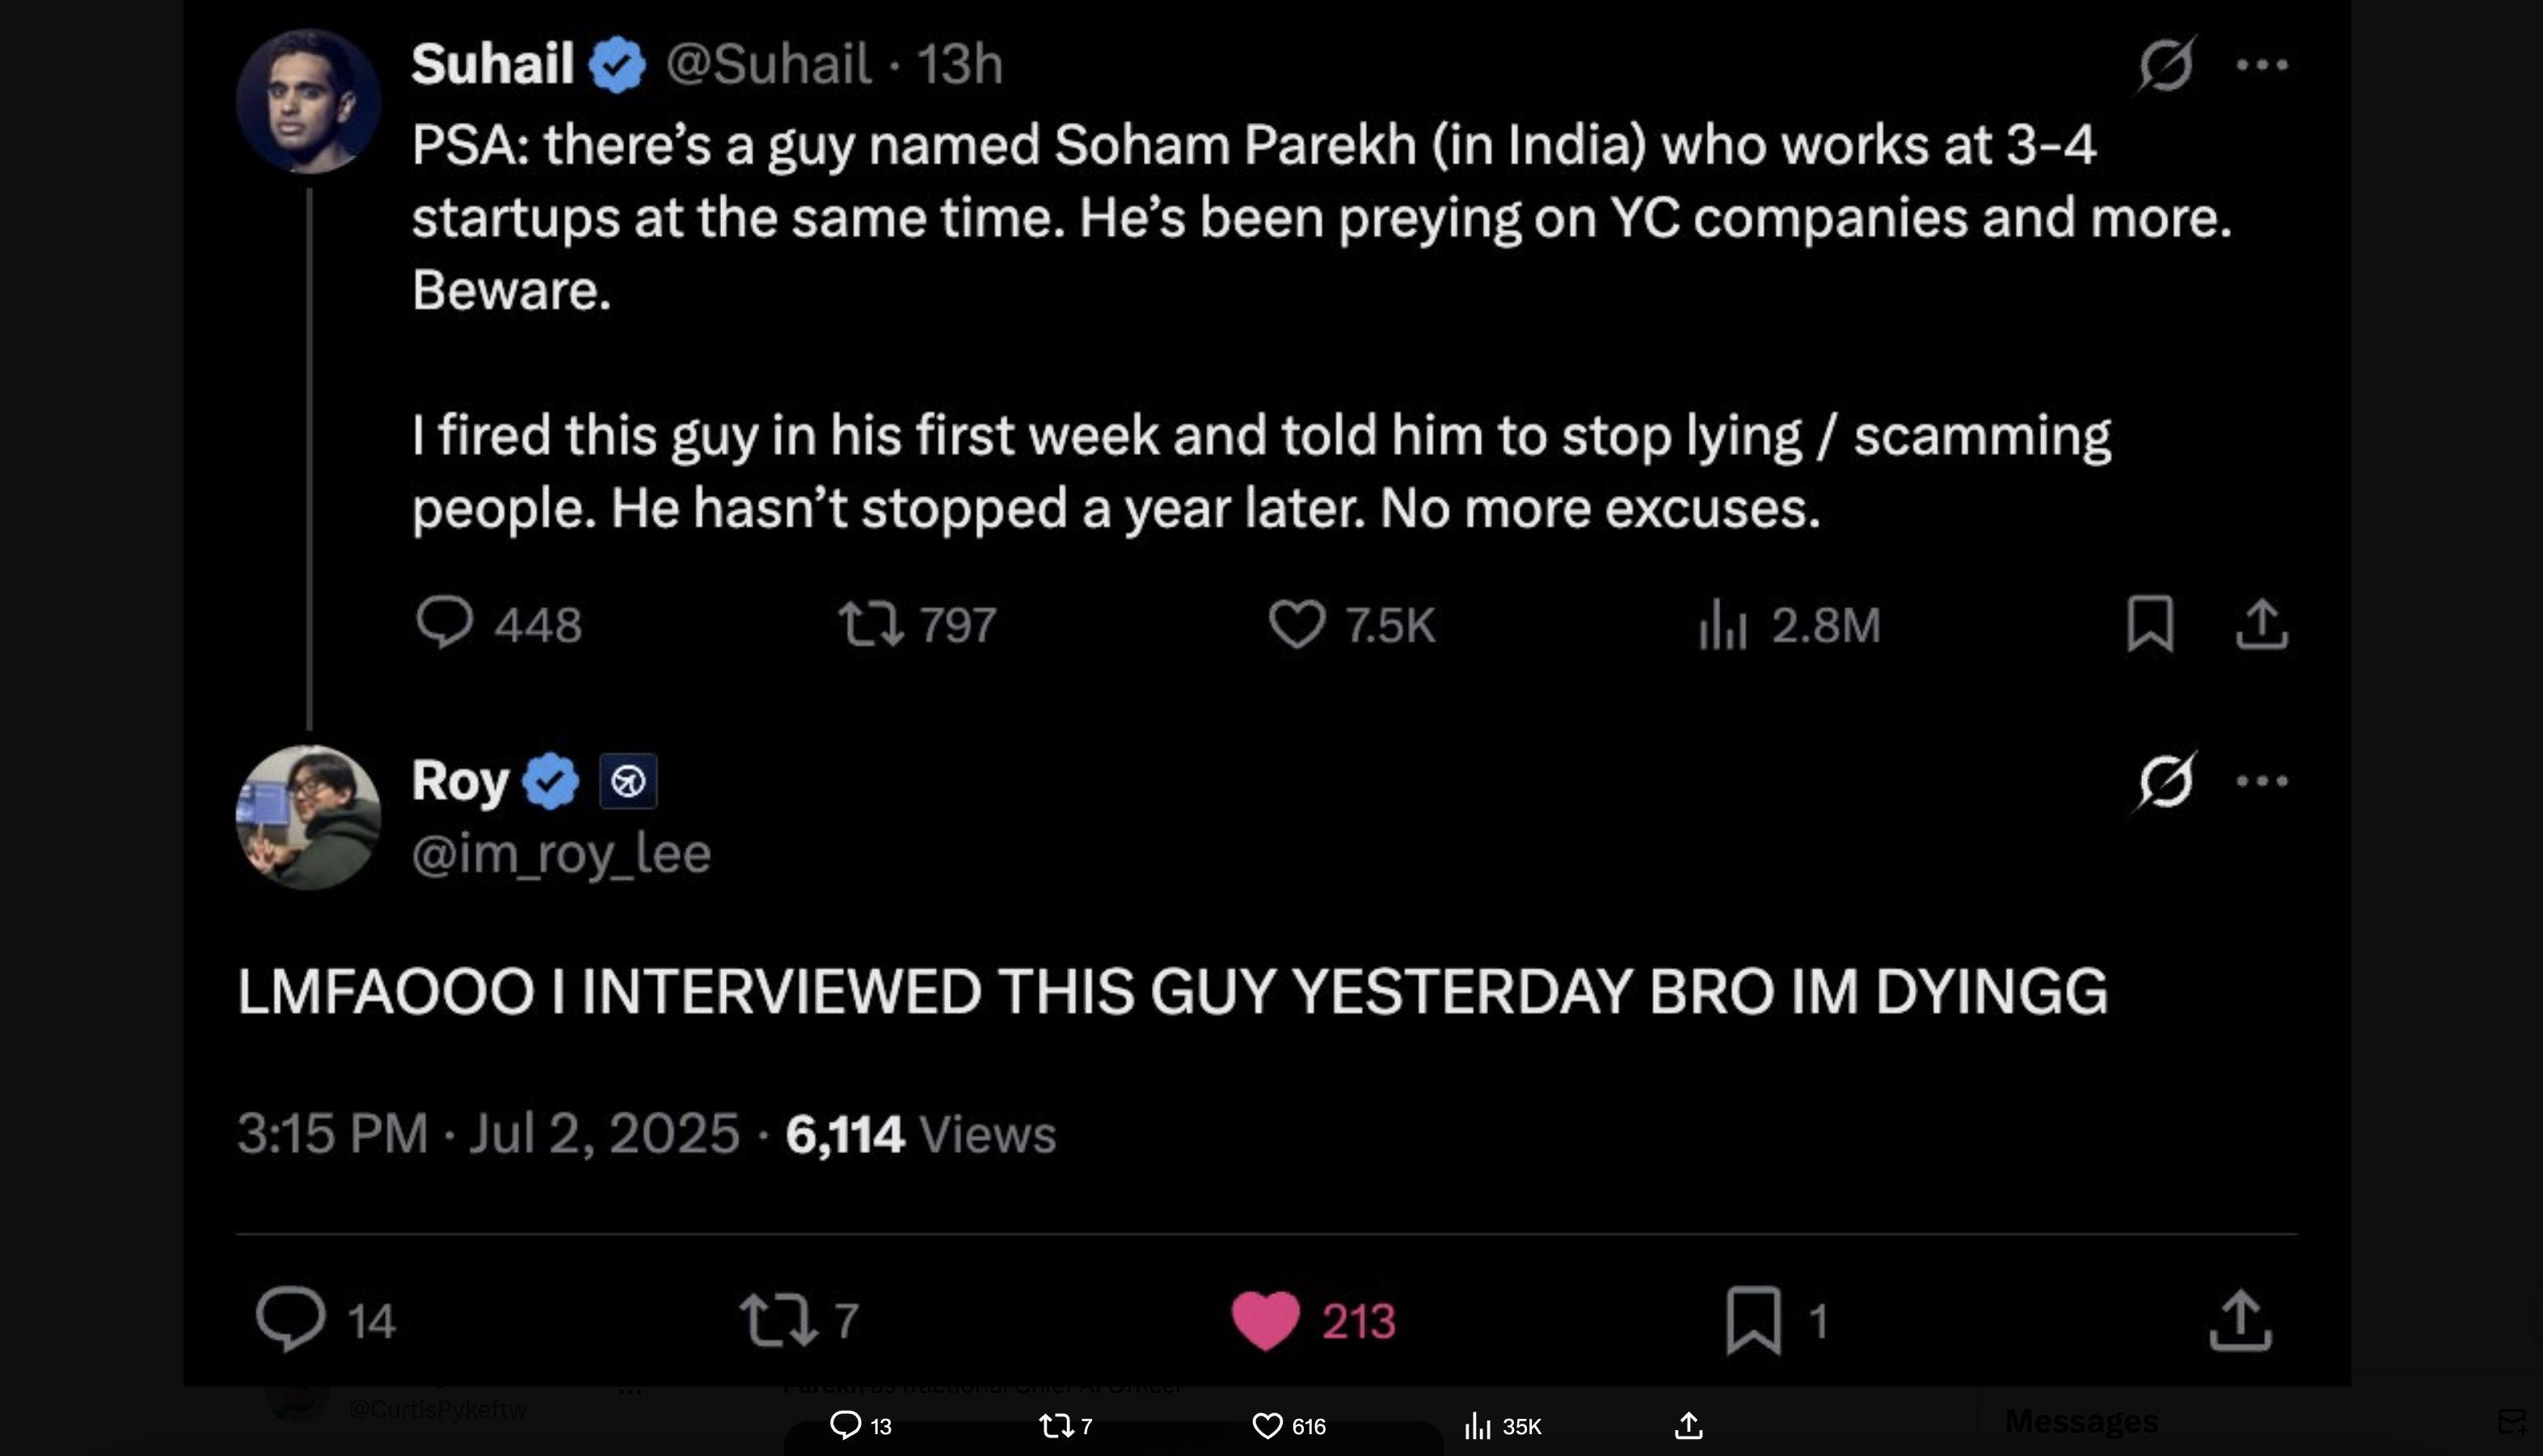The height and width of the screenshot is (1456, 2543).
Task: Share Roy's tweet using share icon
Action: [x=2240, y=1320]
